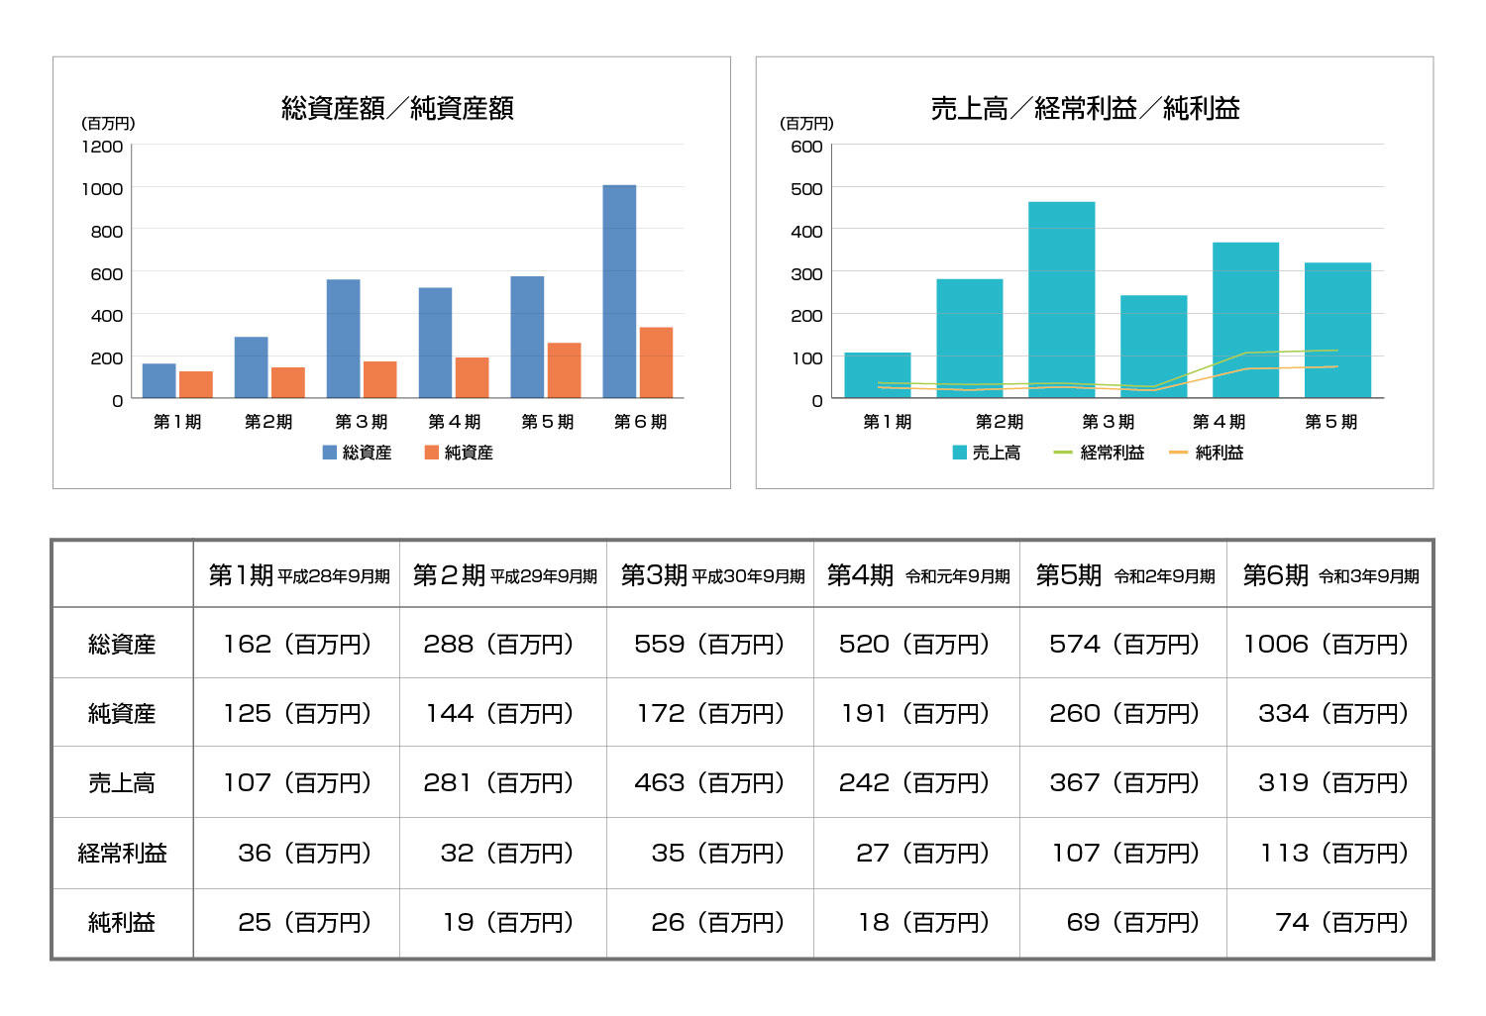Viewport: 1486px width, 1016px height.
Task: Select cell 25 (百万円)
Action: (297, 923)
